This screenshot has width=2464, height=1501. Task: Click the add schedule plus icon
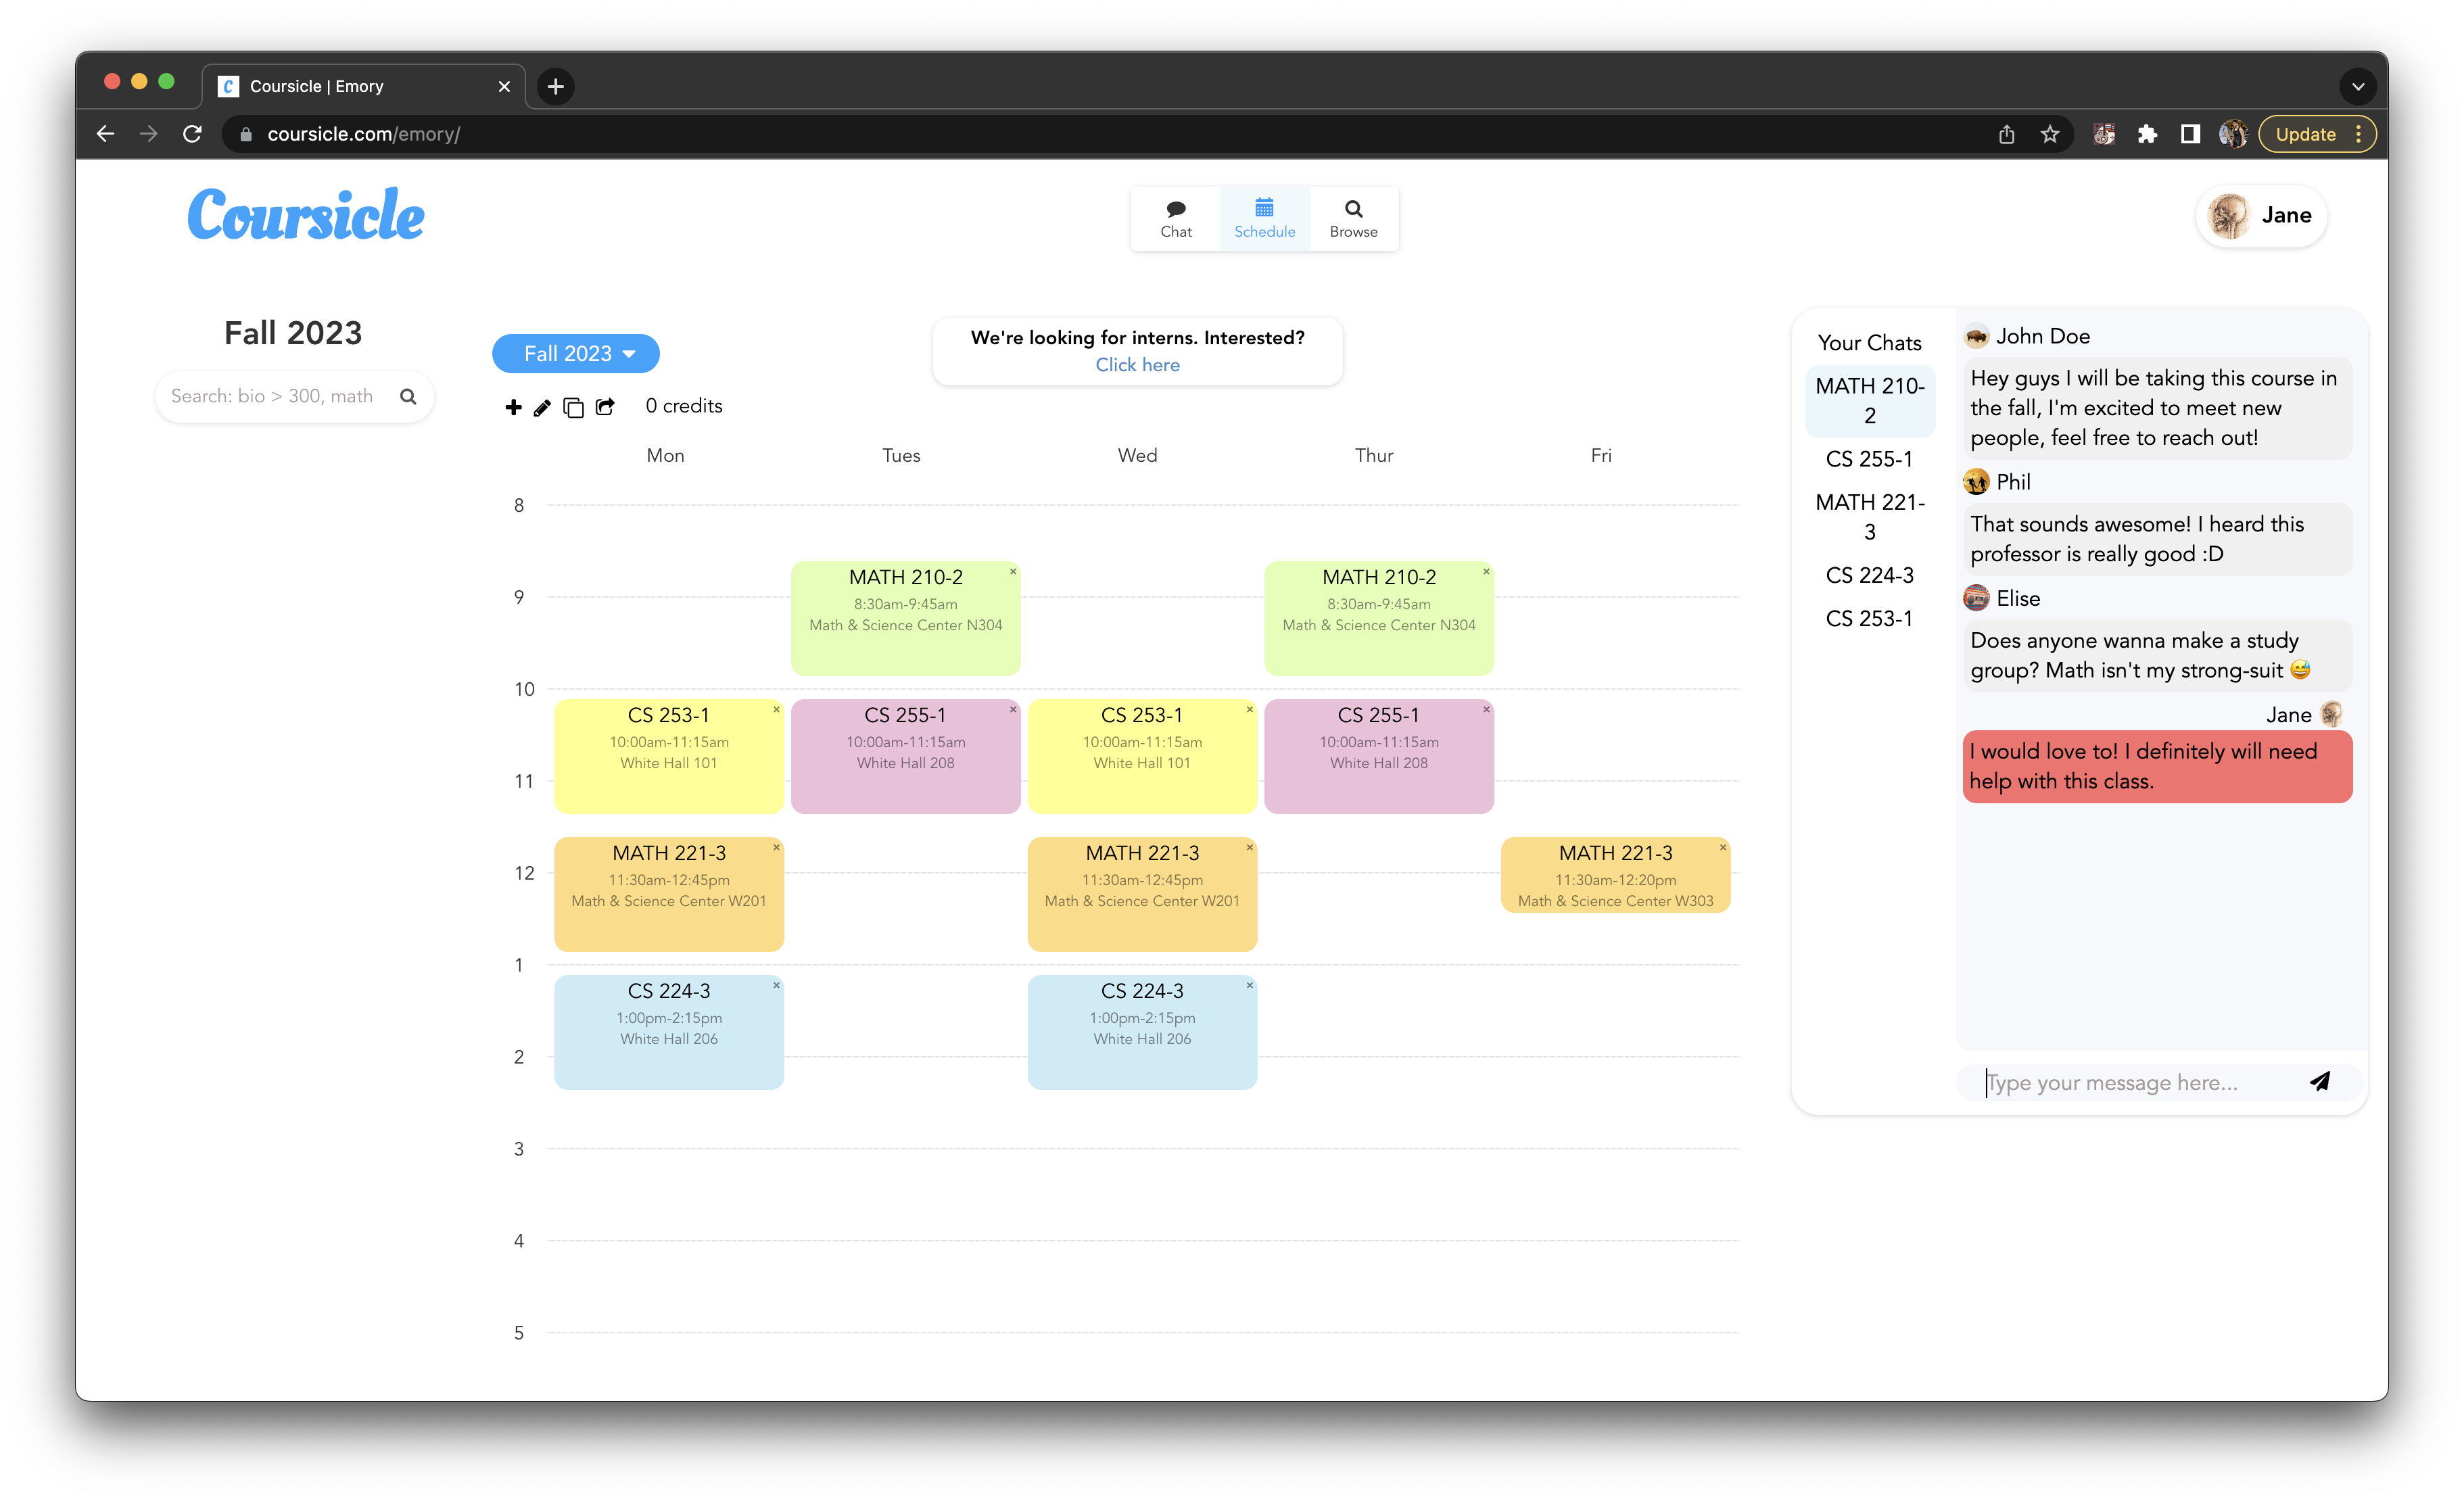coord(514,407)
